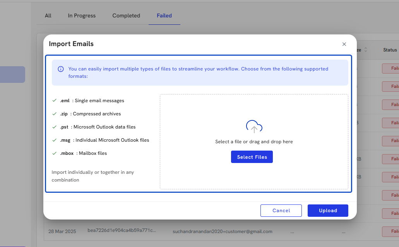Open the In Progress tab
This screenshot has height=247, width=399.
tap(82, 16)
